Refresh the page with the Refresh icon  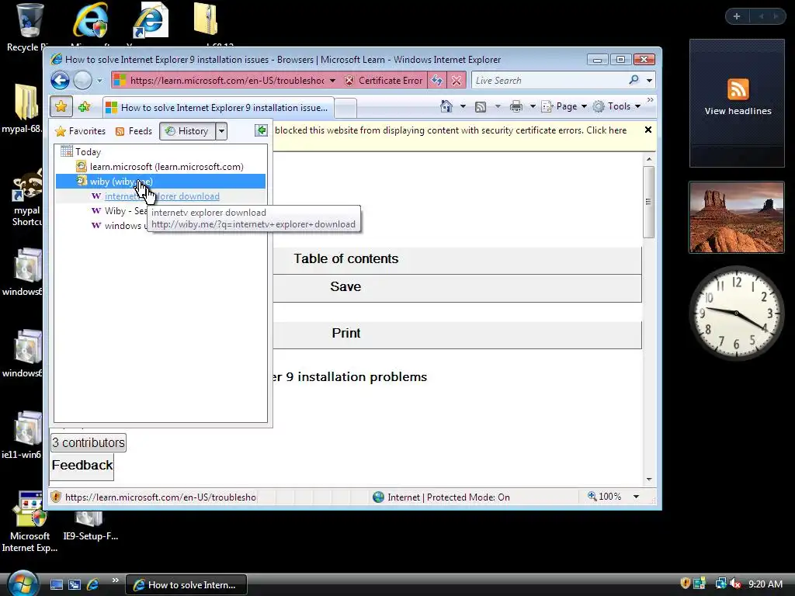click(x=436, y=81)
